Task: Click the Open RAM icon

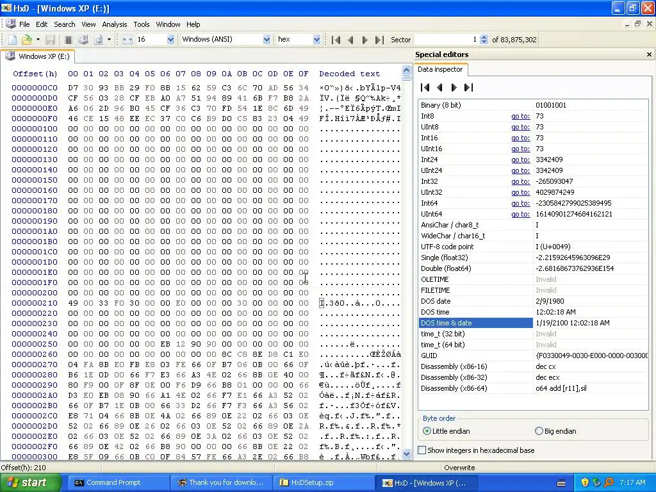Action: coord(68,39)
